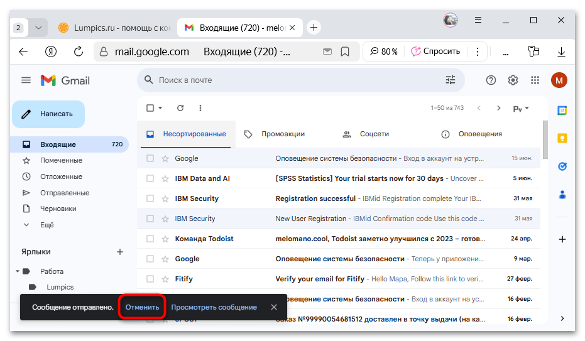The image size is (585, 341).
Task: Bookmark this page icon in address bar
Action: (345, 51)
